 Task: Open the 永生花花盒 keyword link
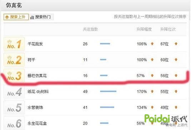[37, 123]
